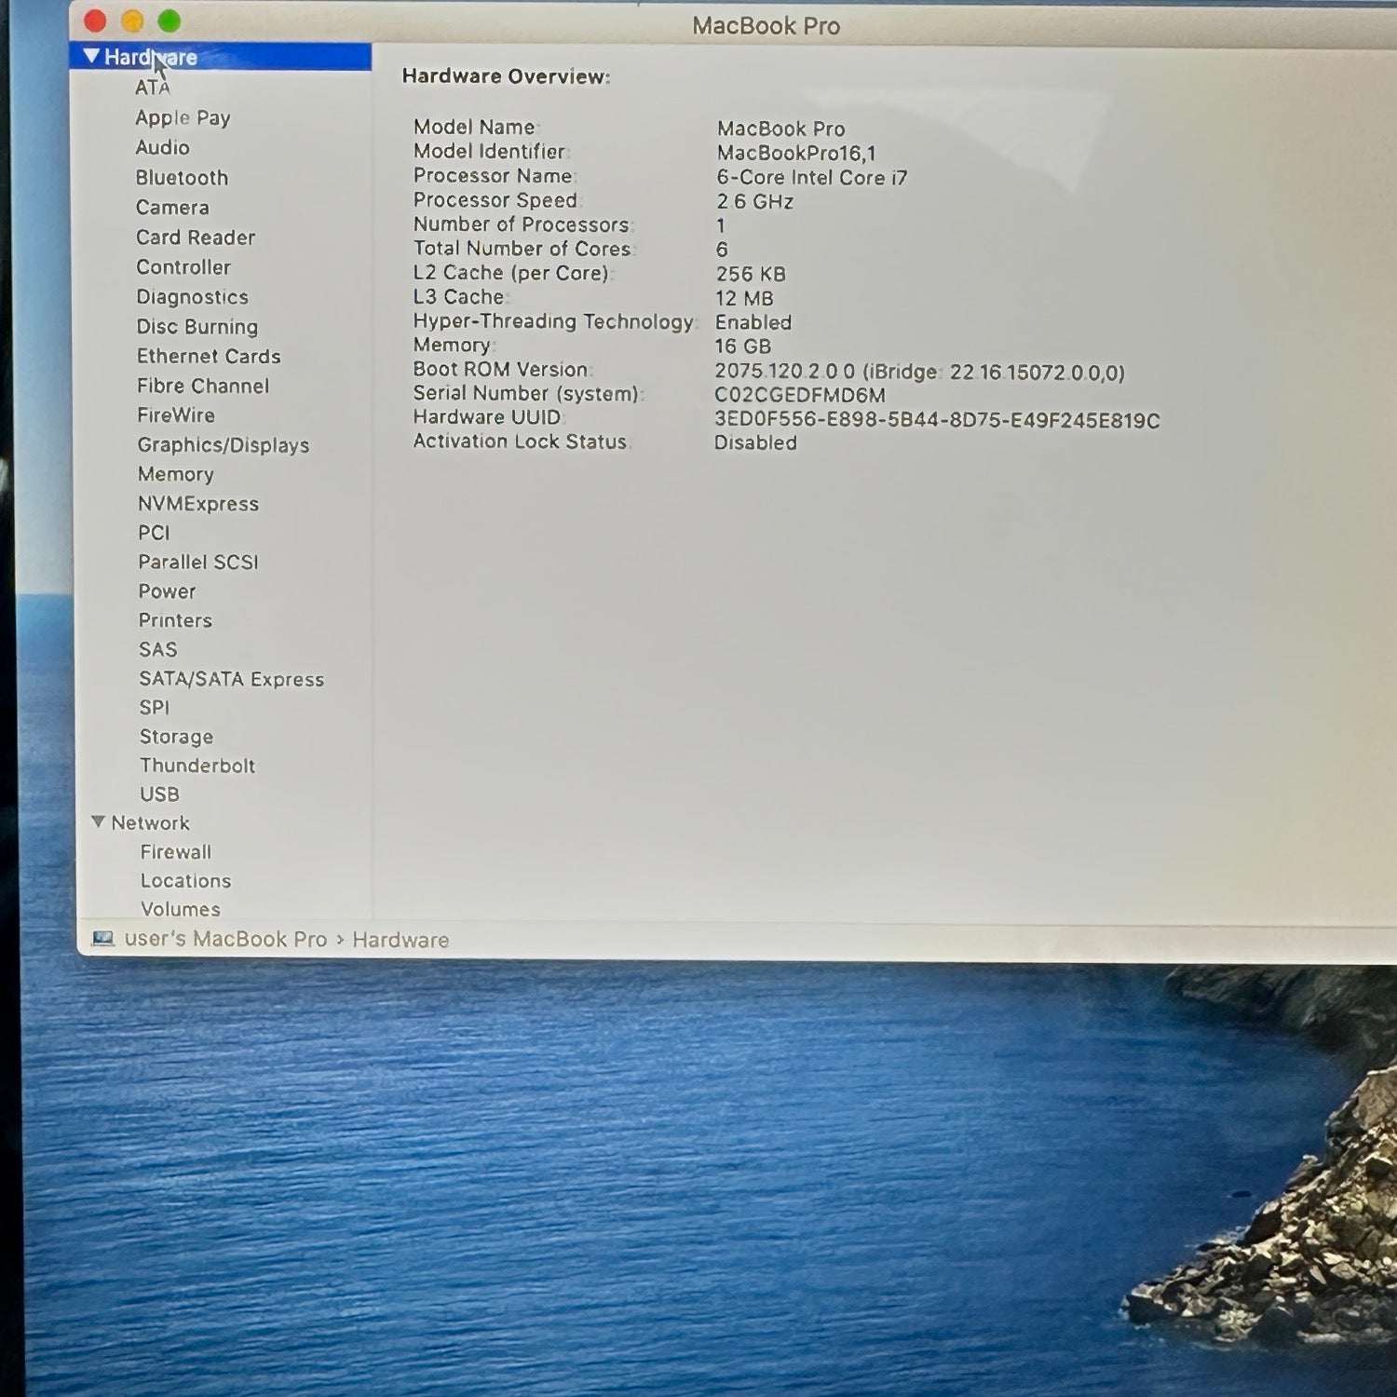Open Thunderbolt section
Screen dimensions: 1397x1397
197,765
